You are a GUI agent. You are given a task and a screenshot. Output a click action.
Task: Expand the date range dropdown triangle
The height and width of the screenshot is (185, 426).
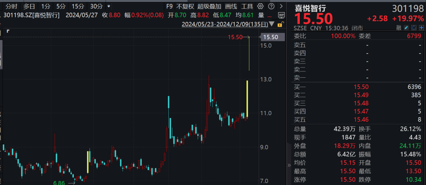coord(272,24)
